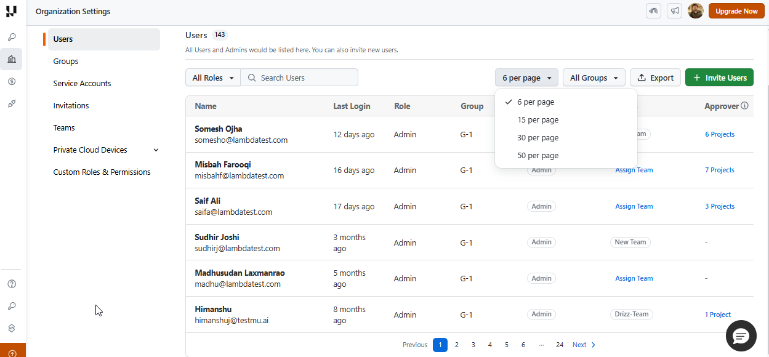769x357 pixels.
Task: Click the Name column header
Action: click(206, 106)
